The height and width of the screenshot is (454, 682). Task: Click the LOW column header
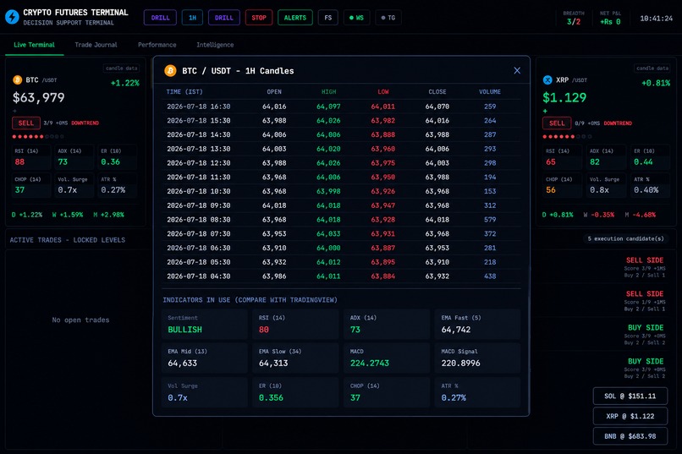[383, 91]
